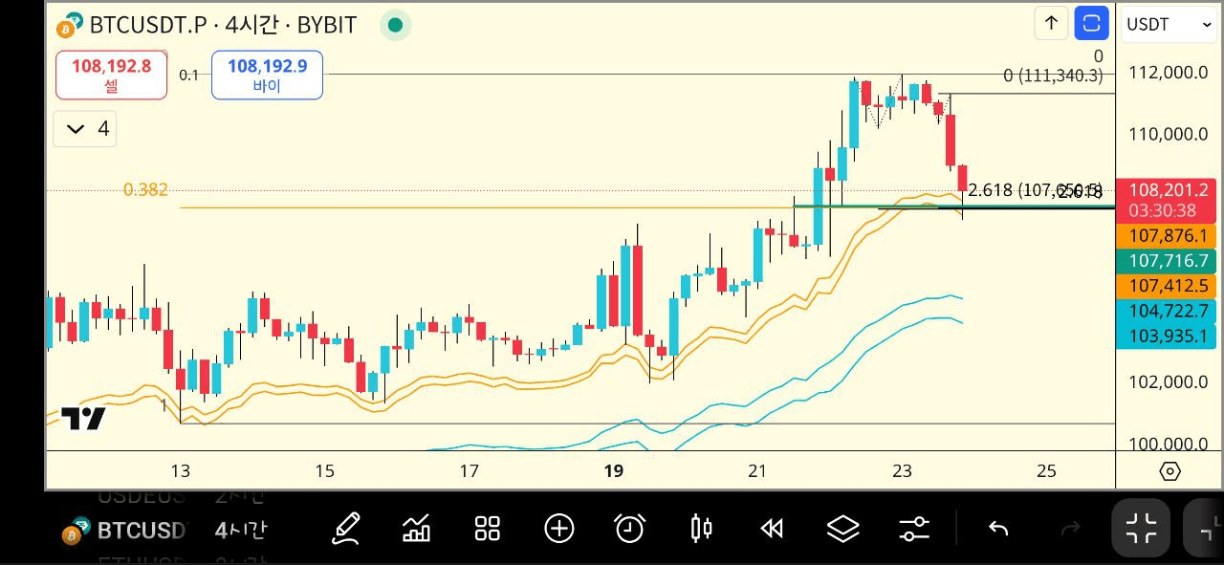Click the buy price 108,192.9 button

pos(267,75)
